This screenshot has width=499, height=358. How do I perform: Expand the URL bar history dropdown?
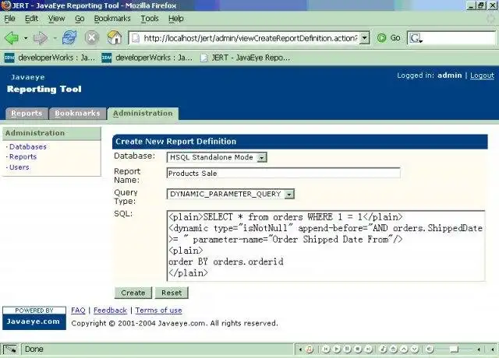coord(365,38)
